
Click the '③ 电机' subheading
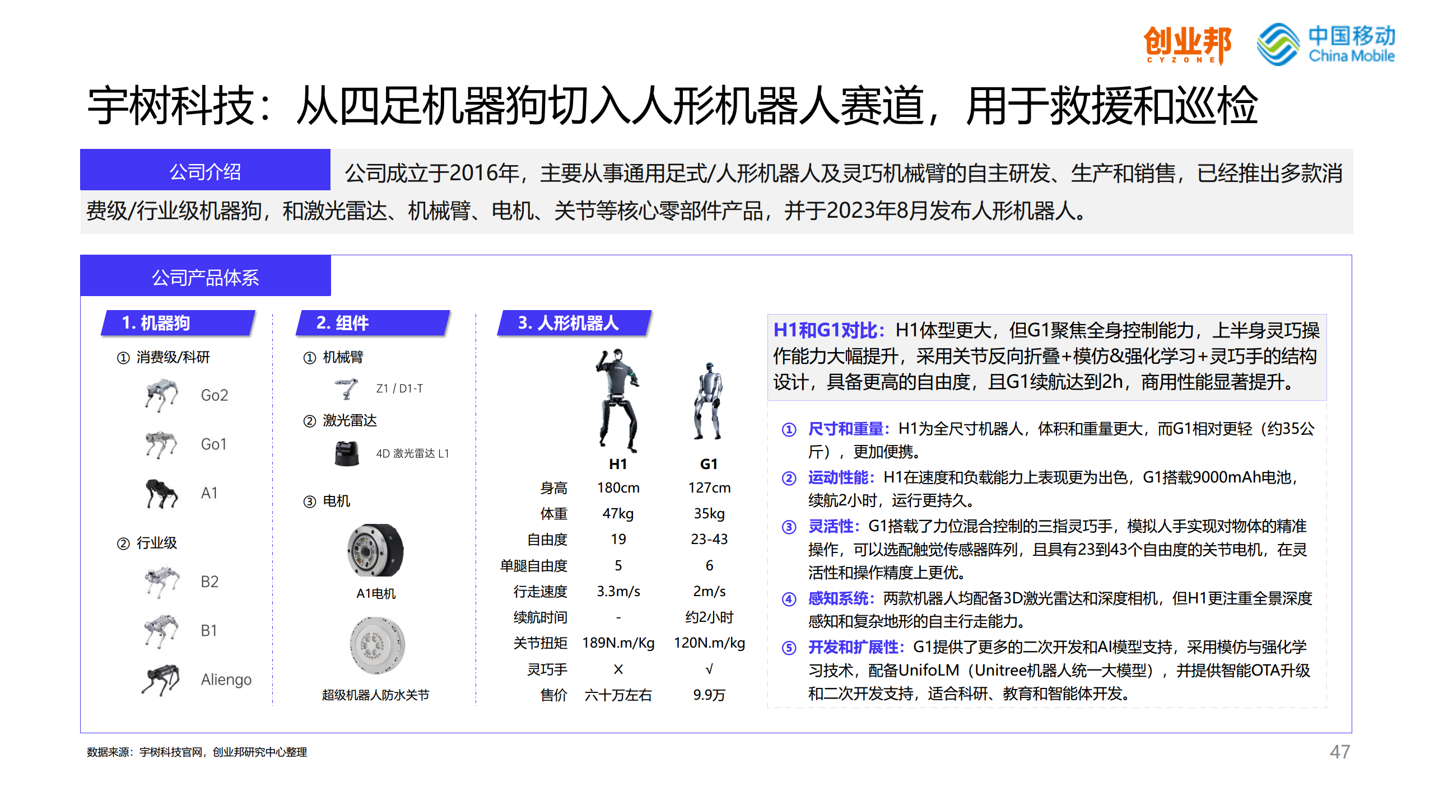coord(327,501)
